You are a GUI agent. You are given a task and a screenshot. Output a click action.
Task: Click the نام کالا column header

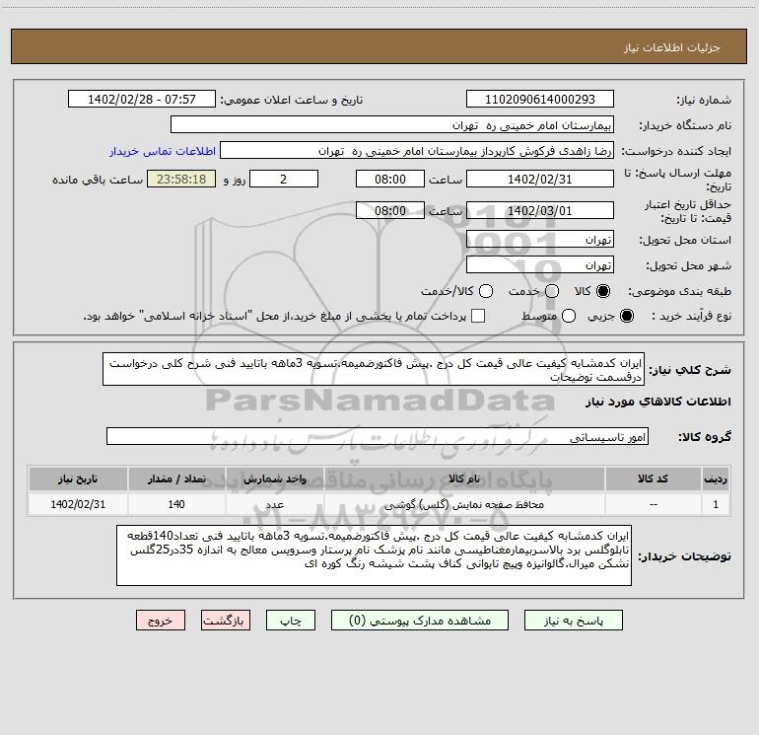[464, 479]
